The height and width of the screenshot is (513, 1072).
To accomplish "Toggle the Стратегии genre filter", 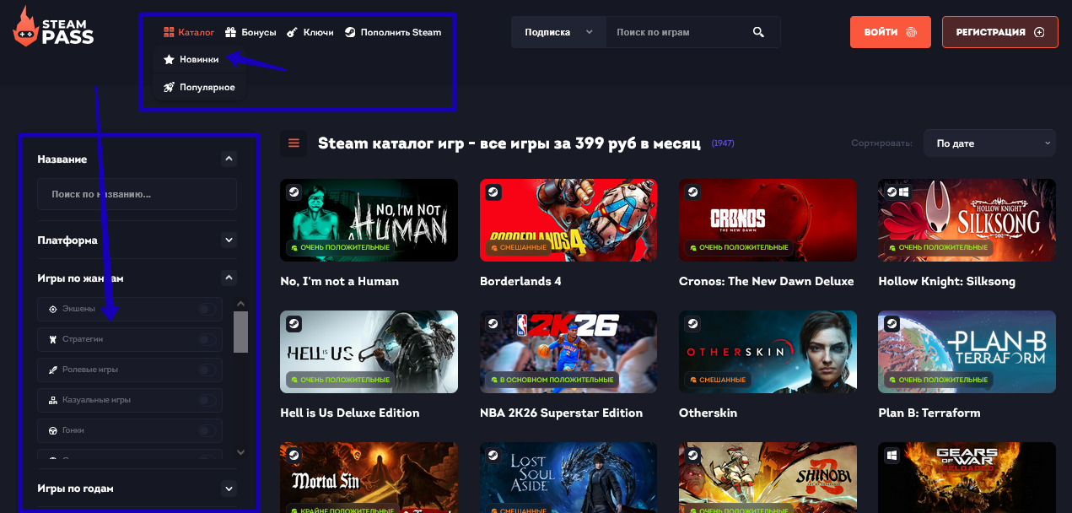I will coord(207,339).
